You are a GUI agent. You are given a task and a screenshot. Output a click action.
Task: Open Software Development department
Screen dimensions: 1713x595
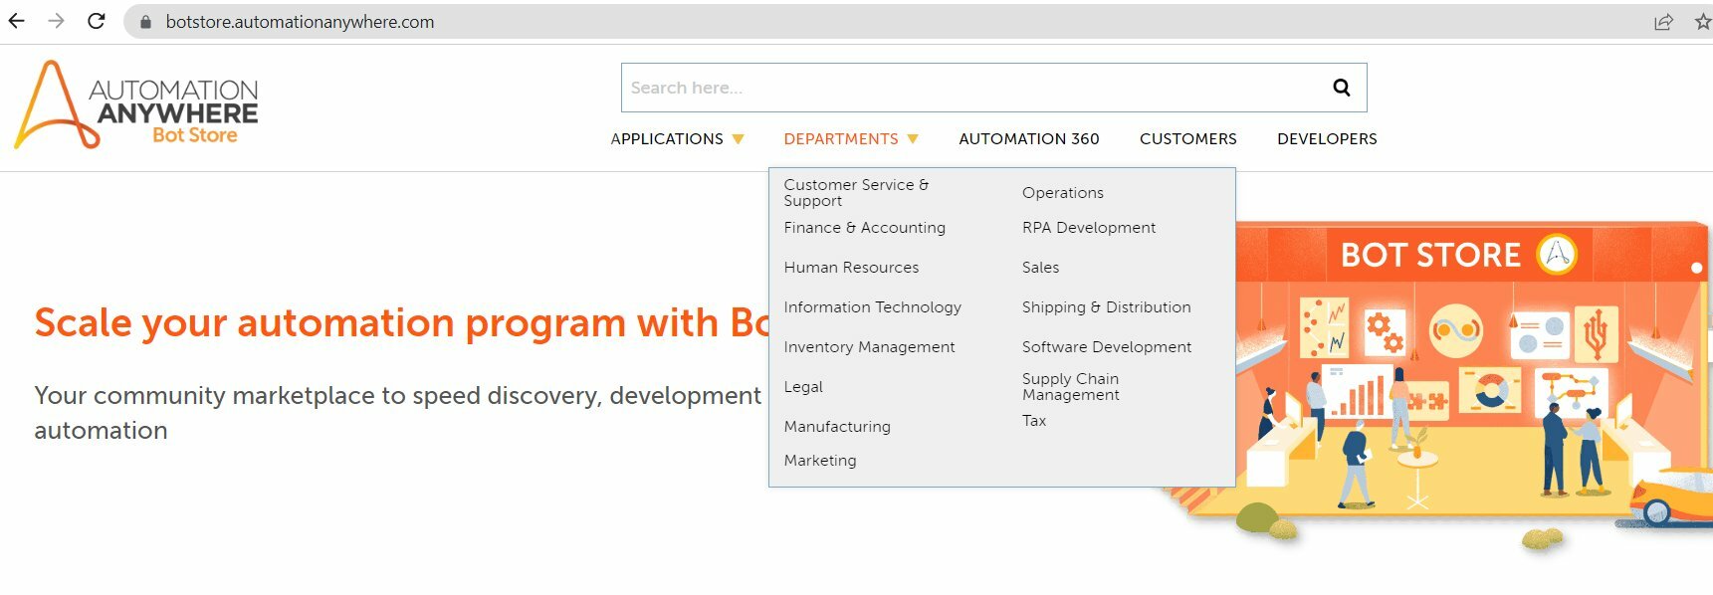pos(1107,347)
